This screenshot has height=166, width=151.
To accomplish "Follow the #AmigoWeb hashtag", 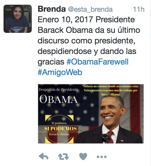I will click(x=60, y=72).
